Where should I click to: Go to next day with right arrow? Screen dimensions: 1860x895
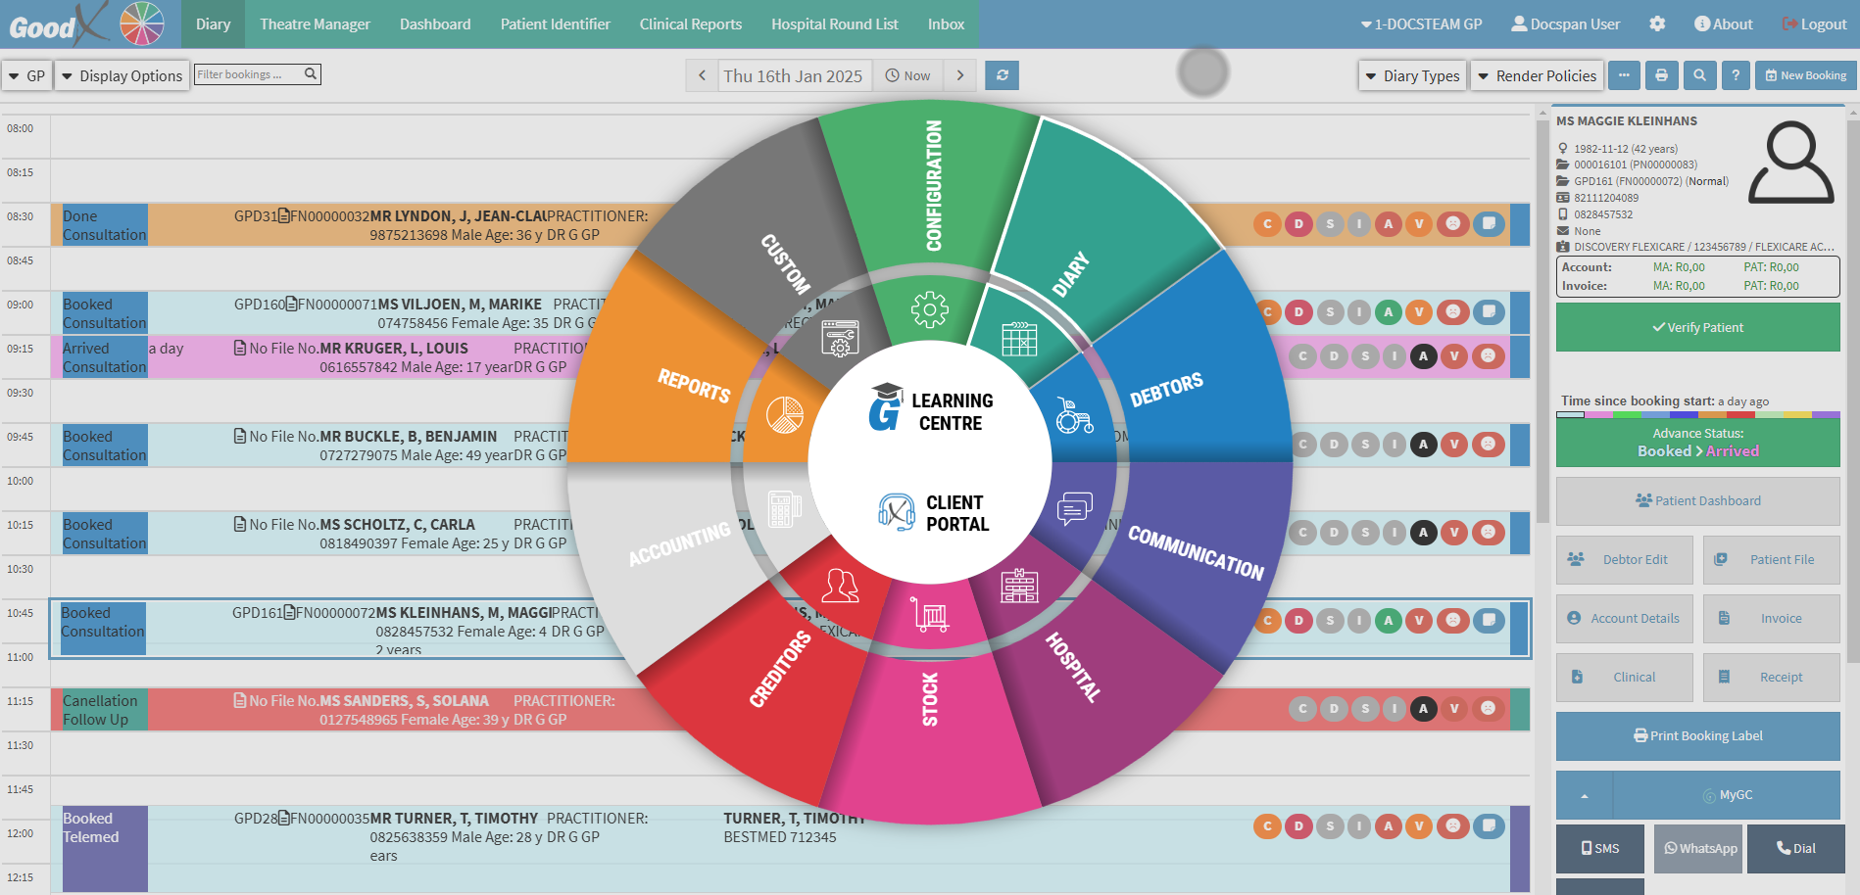click(x=960, y=75)
